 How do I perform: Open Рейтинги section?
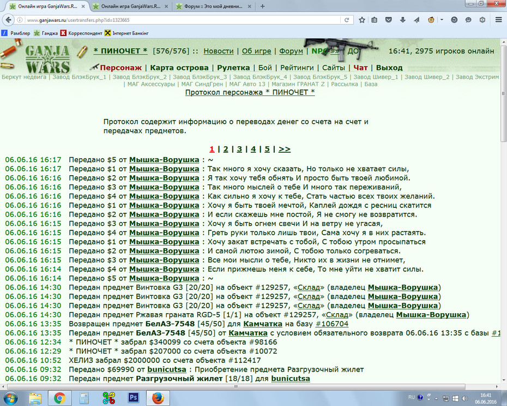[x=297, y=68]
